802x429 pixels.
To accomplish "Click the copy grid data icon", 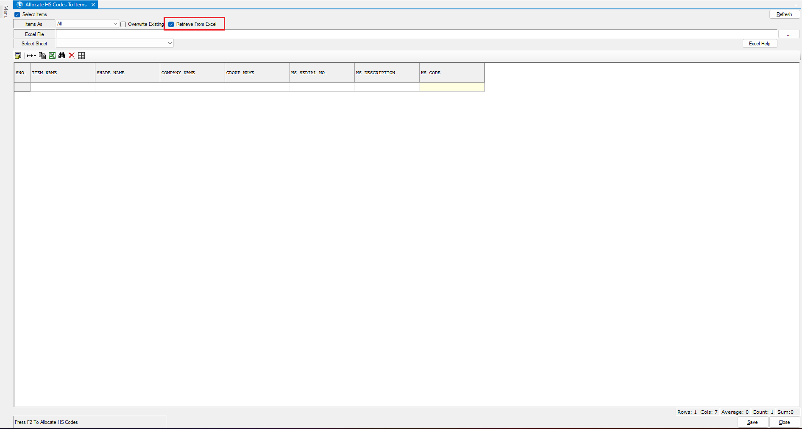I will pyautogui.click(x=42, y=56).
